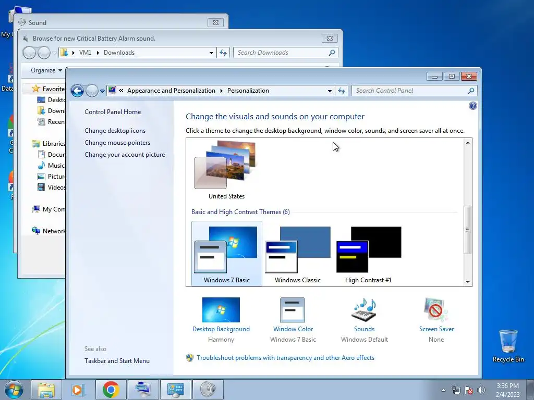Open Window Color settings icon
Viewport: 534px width, 400px height.
(293, 310)
